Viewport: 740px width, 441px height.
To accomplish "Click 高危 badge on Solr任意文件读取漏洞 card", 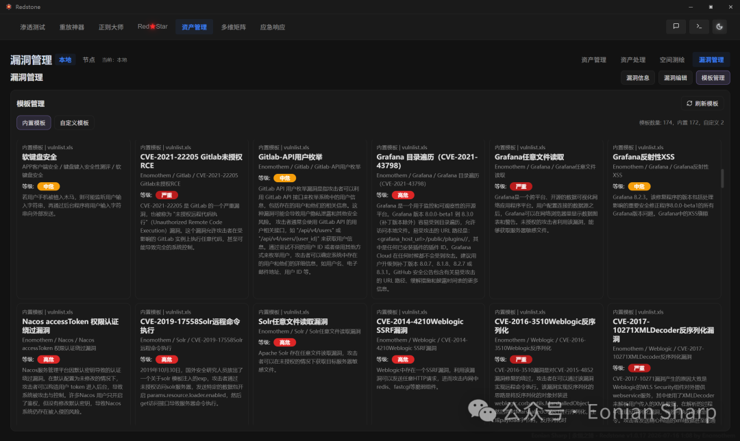I will coord(284,342).
